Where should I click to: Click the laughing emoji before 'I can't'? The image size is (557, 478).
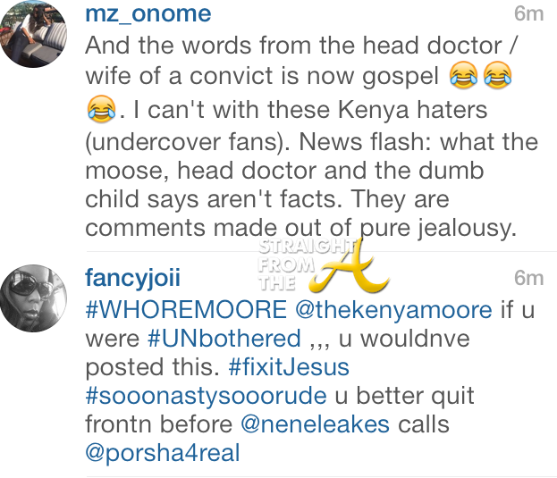[x=101, y=109]
